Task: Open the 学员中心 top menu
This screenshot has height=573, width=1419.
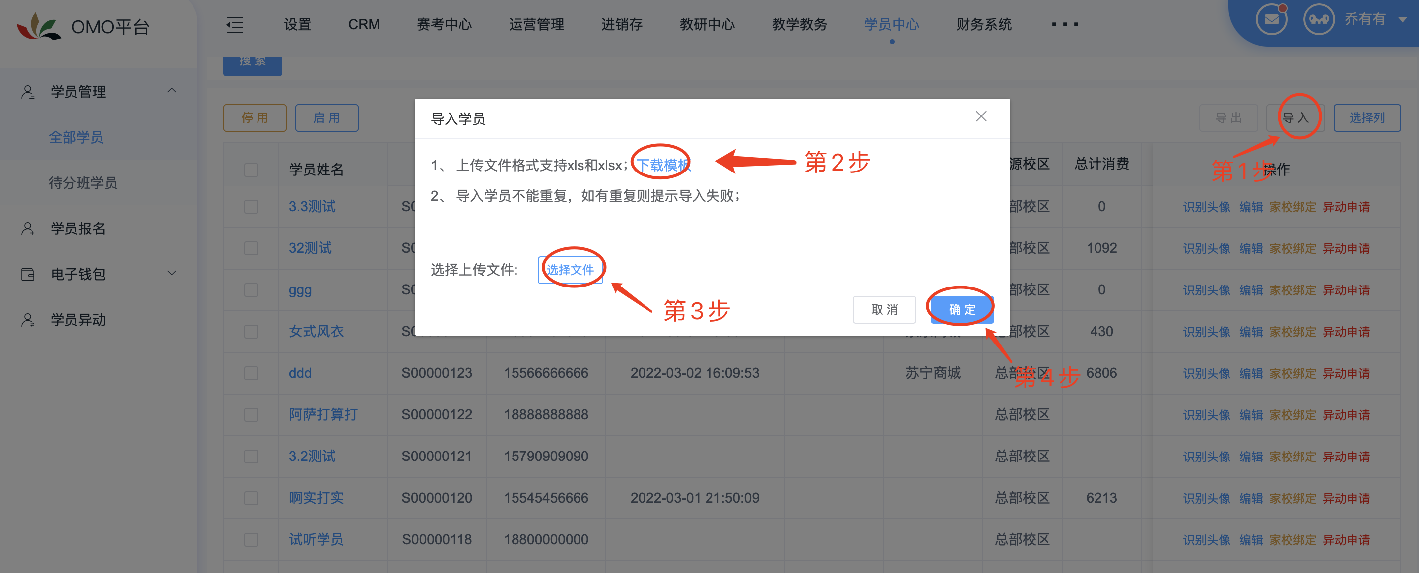Action: [x=892, y=25]
